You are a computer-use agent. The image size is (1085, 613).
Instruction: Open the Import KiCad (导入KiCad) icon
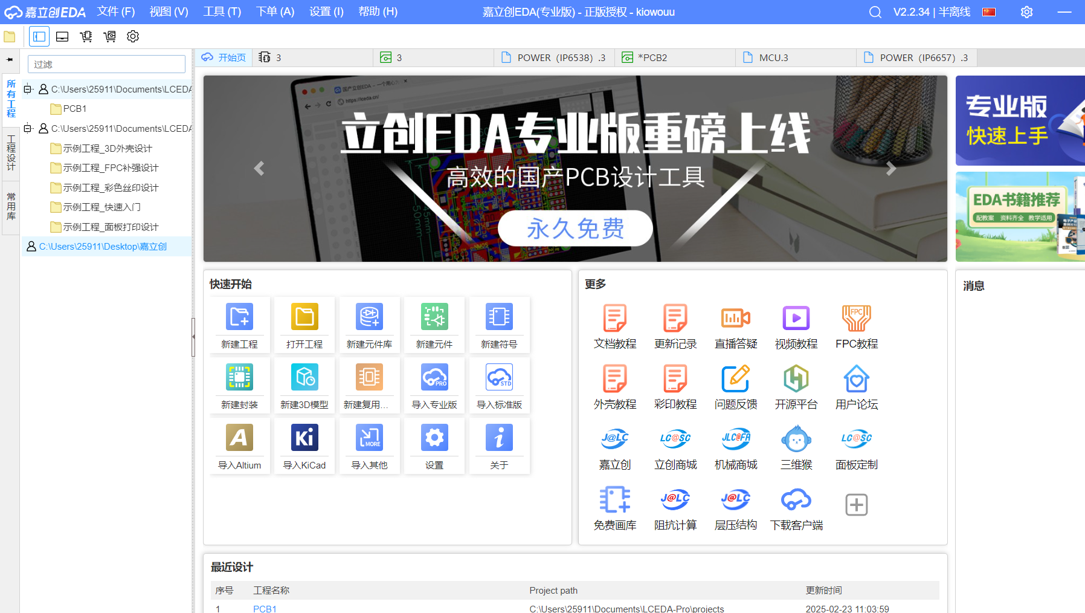click(304, 438)
